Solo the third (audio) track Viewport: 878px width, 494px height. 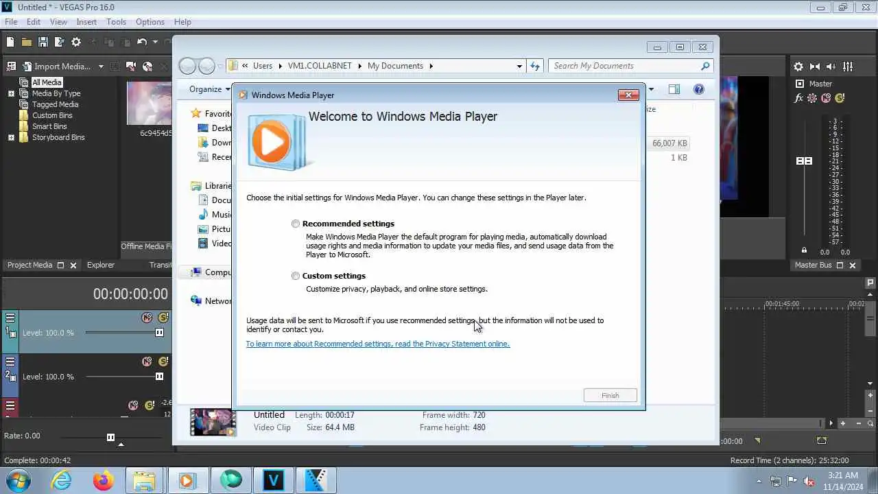(150, 405)
